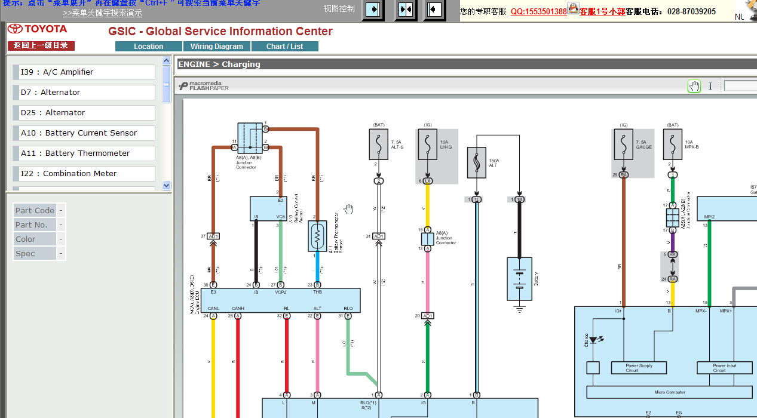Click the component list scroll up arrow
Screen dimensions: 757x418
coord(167,60)
